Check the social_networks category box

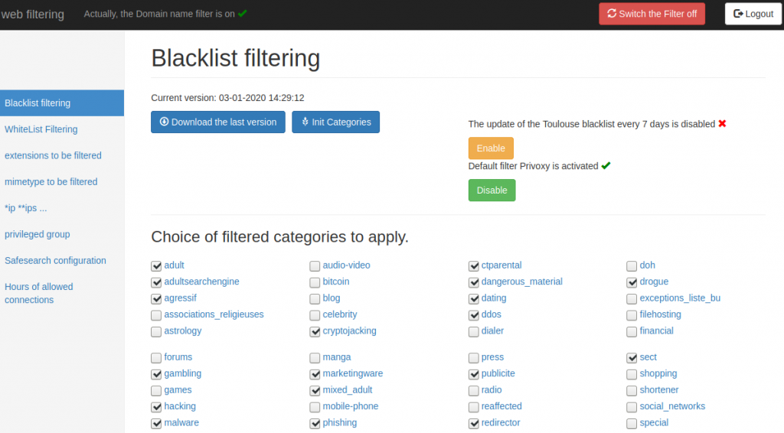tap(632, 407)
